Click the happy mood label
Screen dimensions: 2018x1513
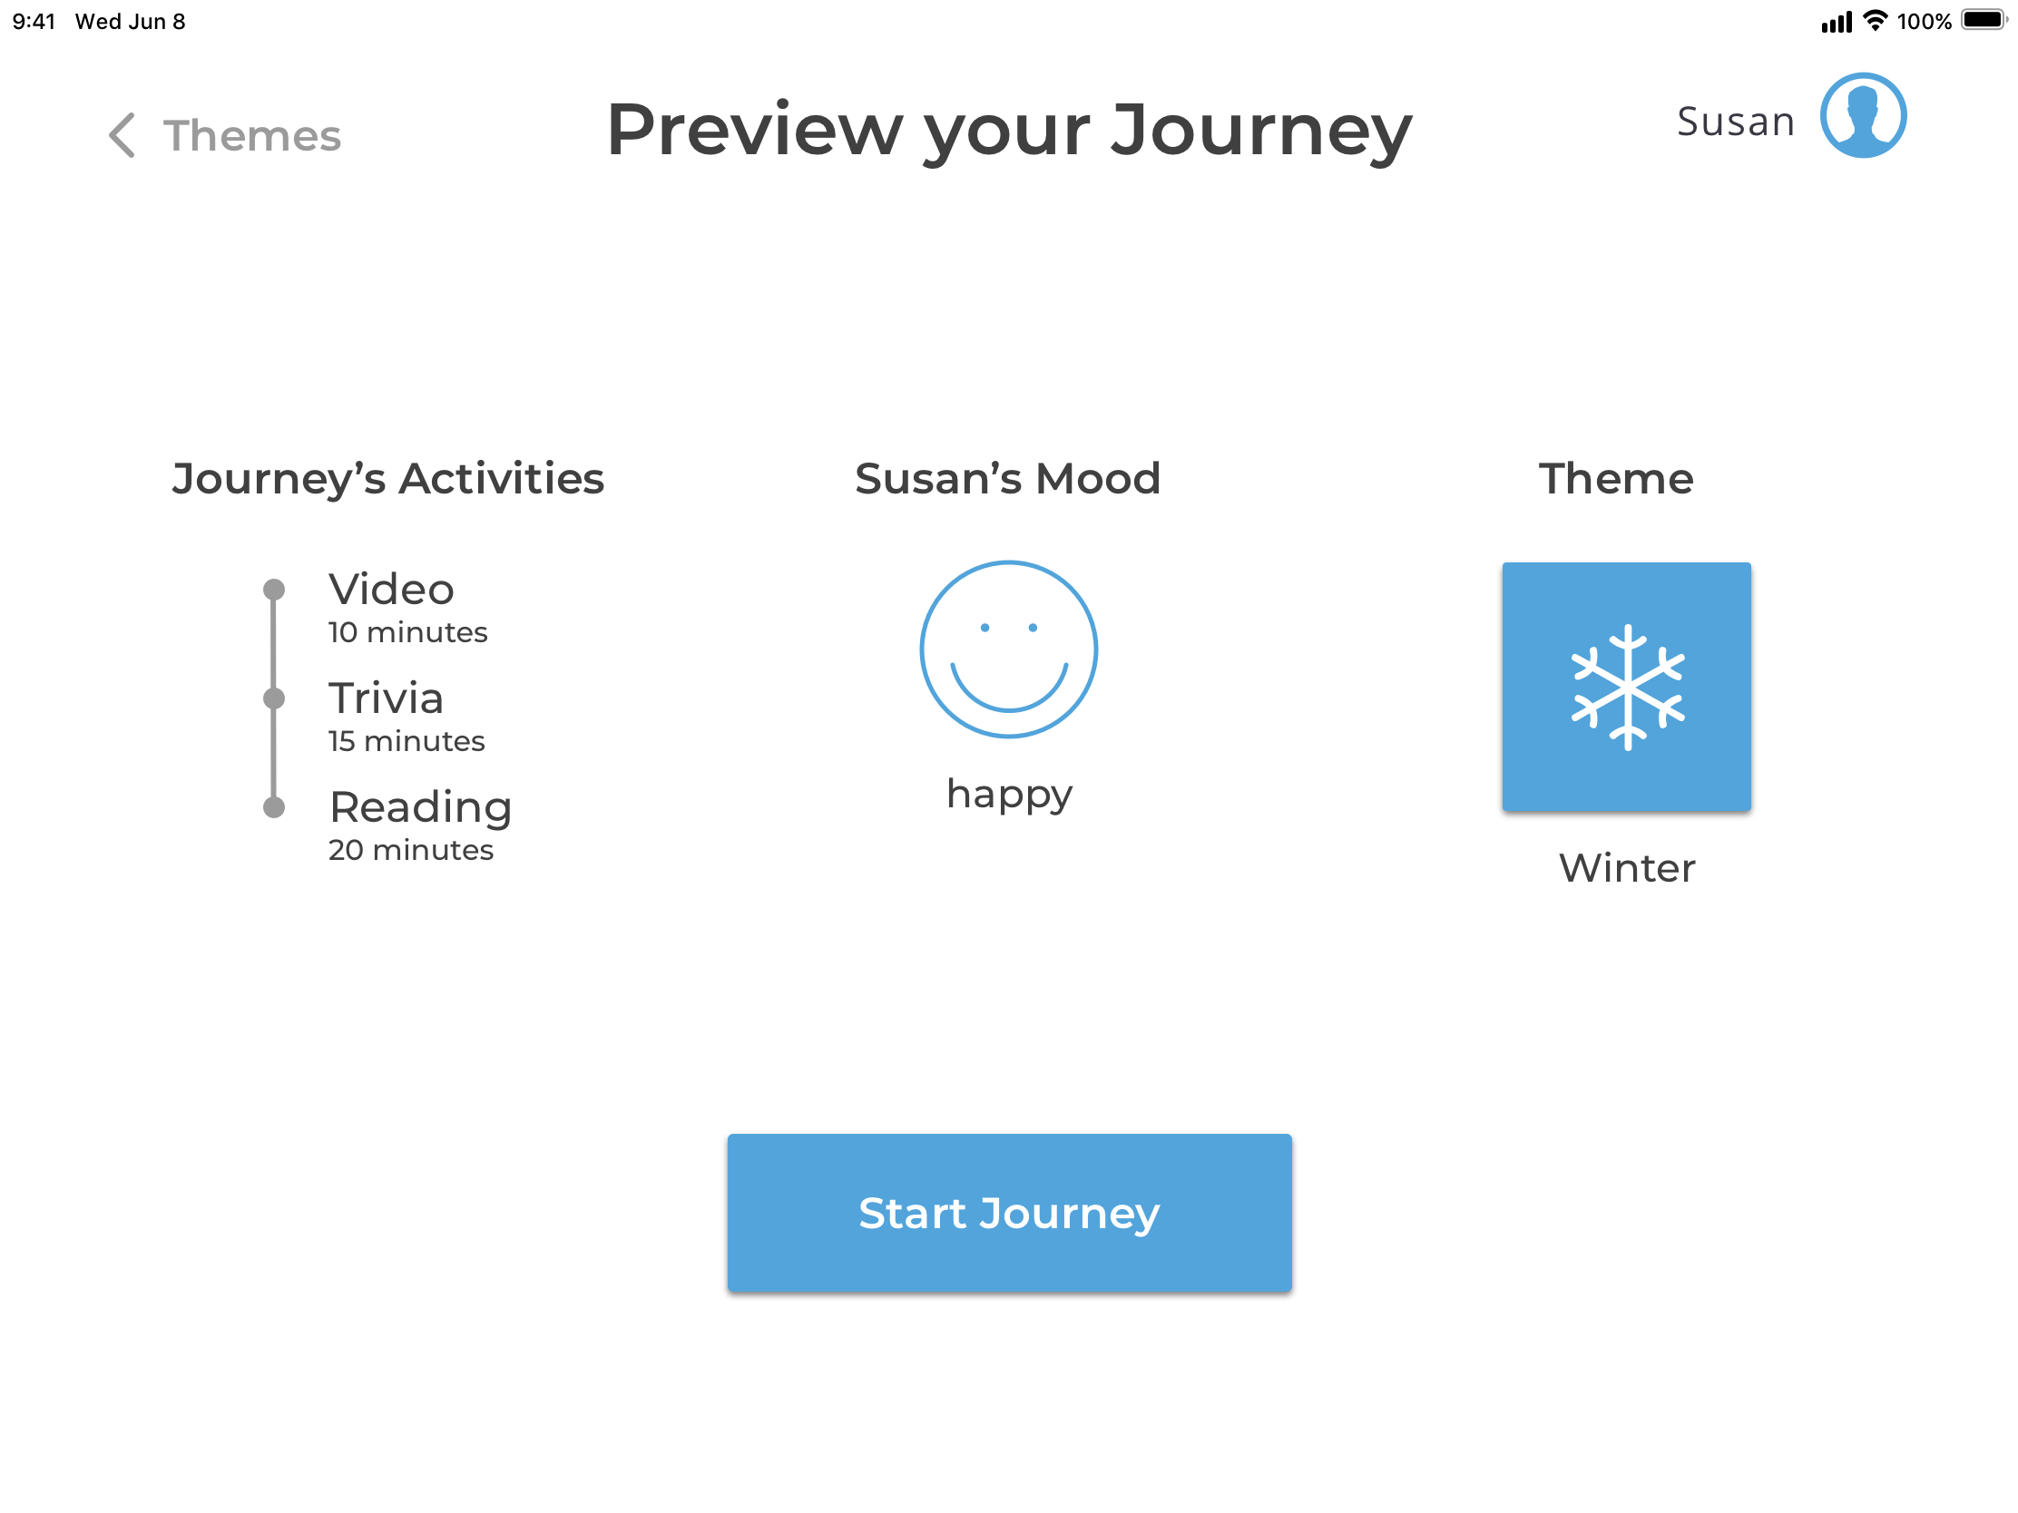(1009, 794)
